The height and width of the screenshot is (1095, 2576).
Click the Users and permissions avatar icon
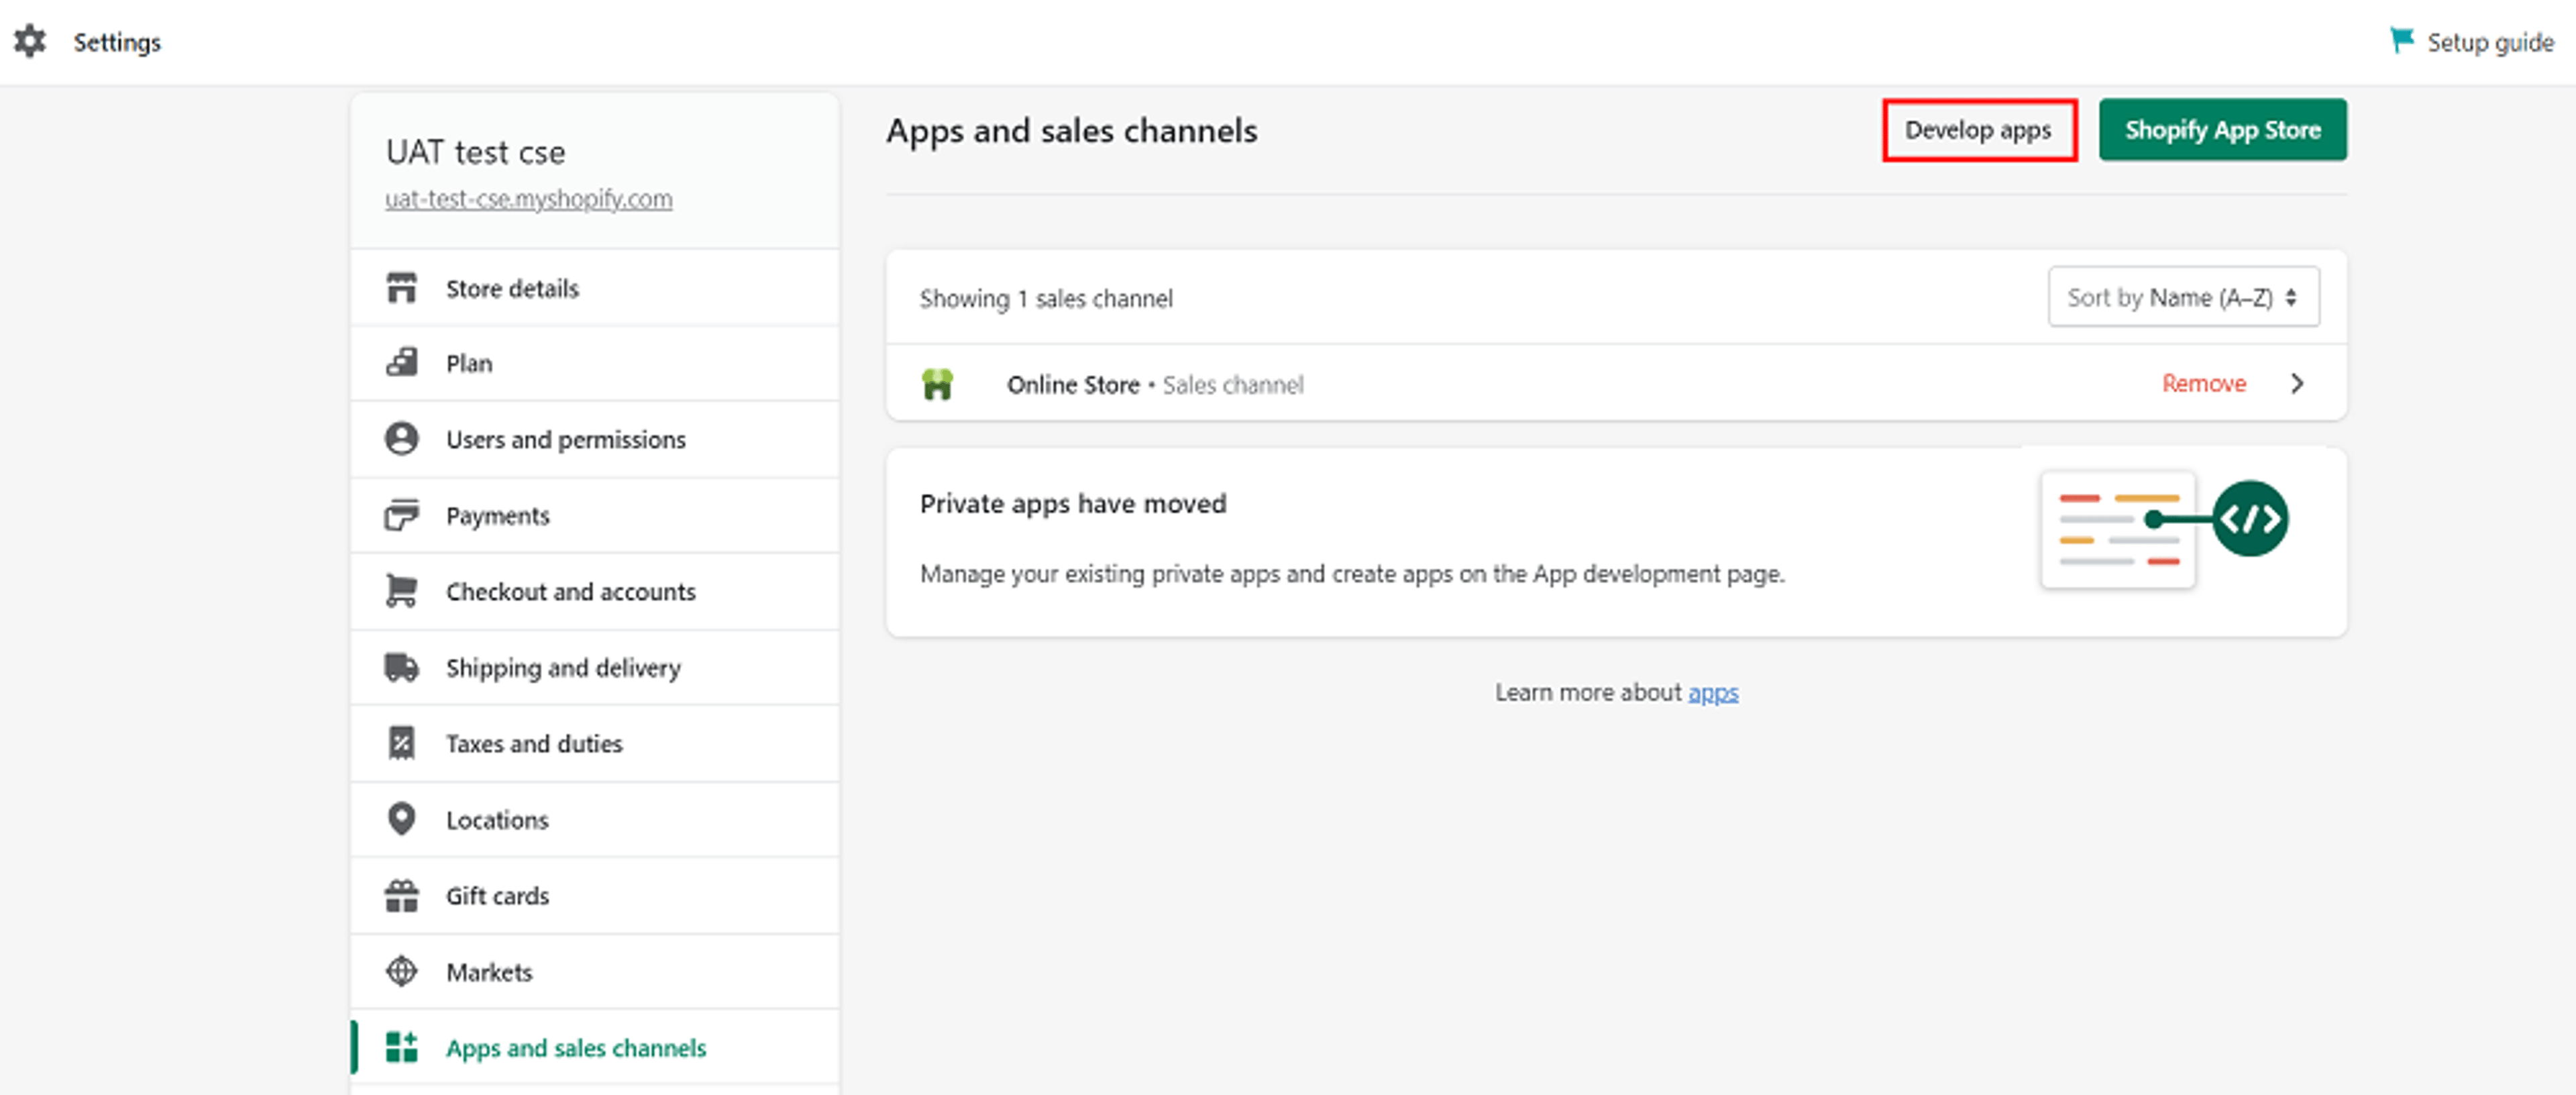402,439
